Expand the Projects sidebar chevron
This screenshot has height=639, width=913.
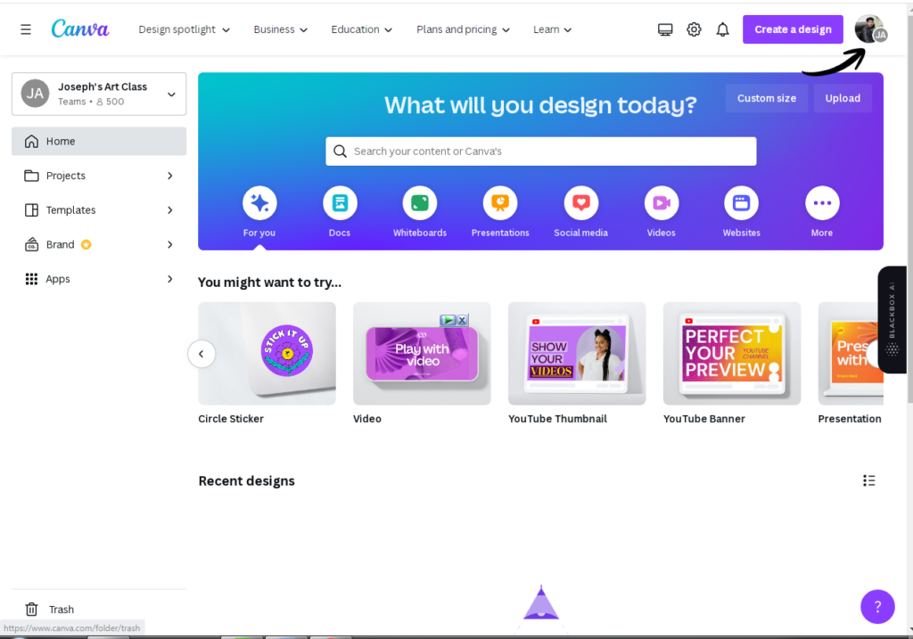(170, 176)
